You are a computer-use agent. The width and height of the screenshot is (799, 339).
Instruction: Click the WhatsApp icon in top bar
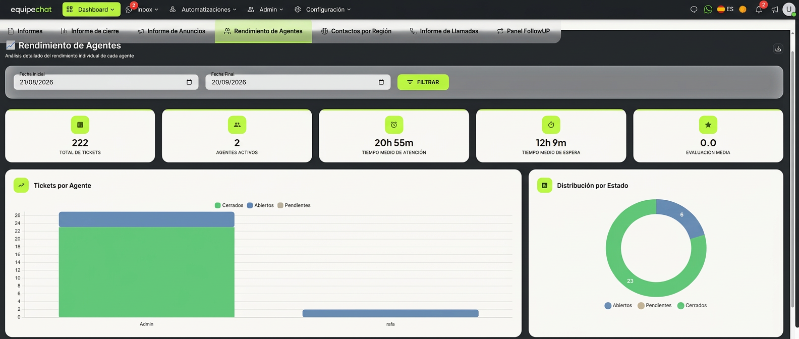(708, 10)
